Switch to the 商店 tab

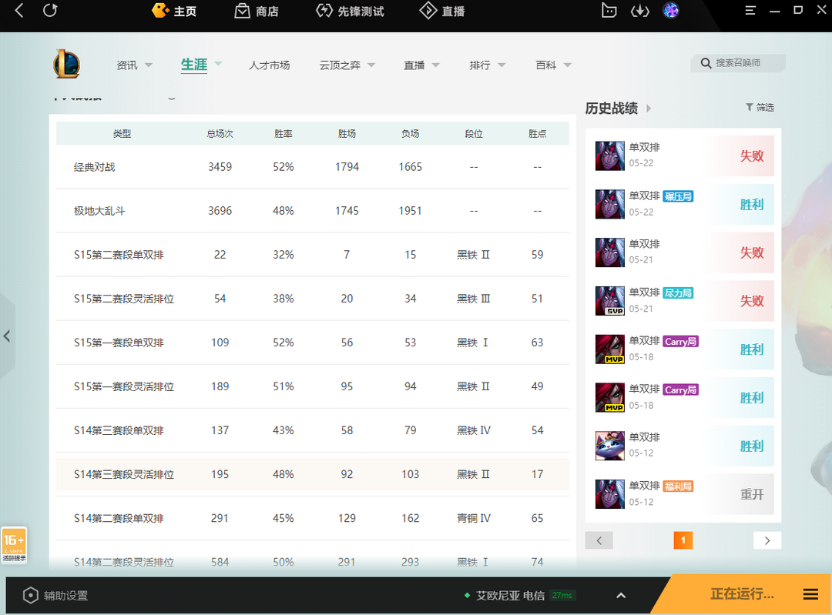tap(257, 12)
